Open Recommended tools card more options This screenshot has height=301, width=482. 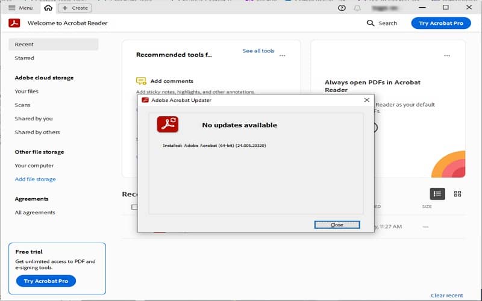pyautogui.click(x=282, y=55)
